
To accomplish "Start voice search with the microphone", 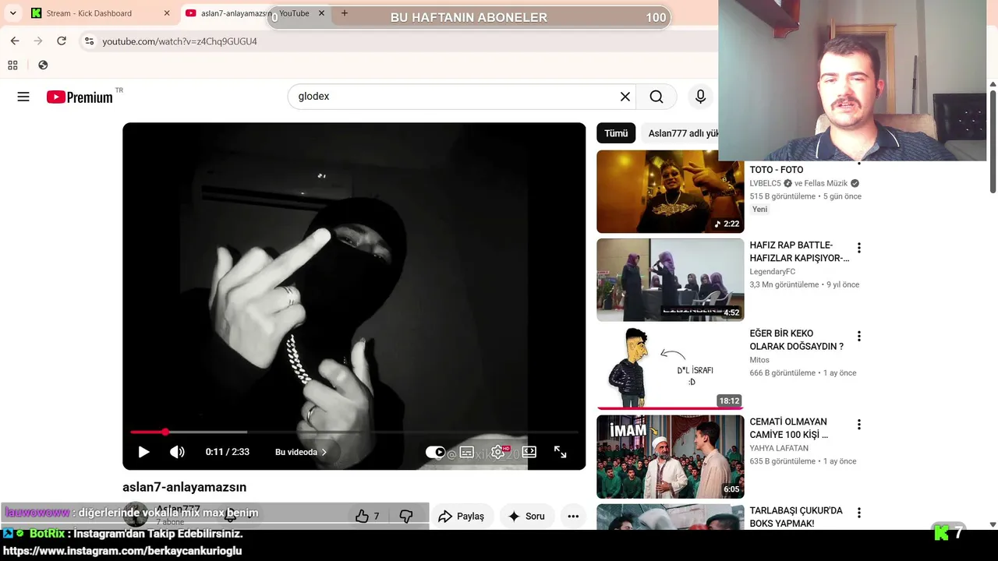I will point(700,97).
